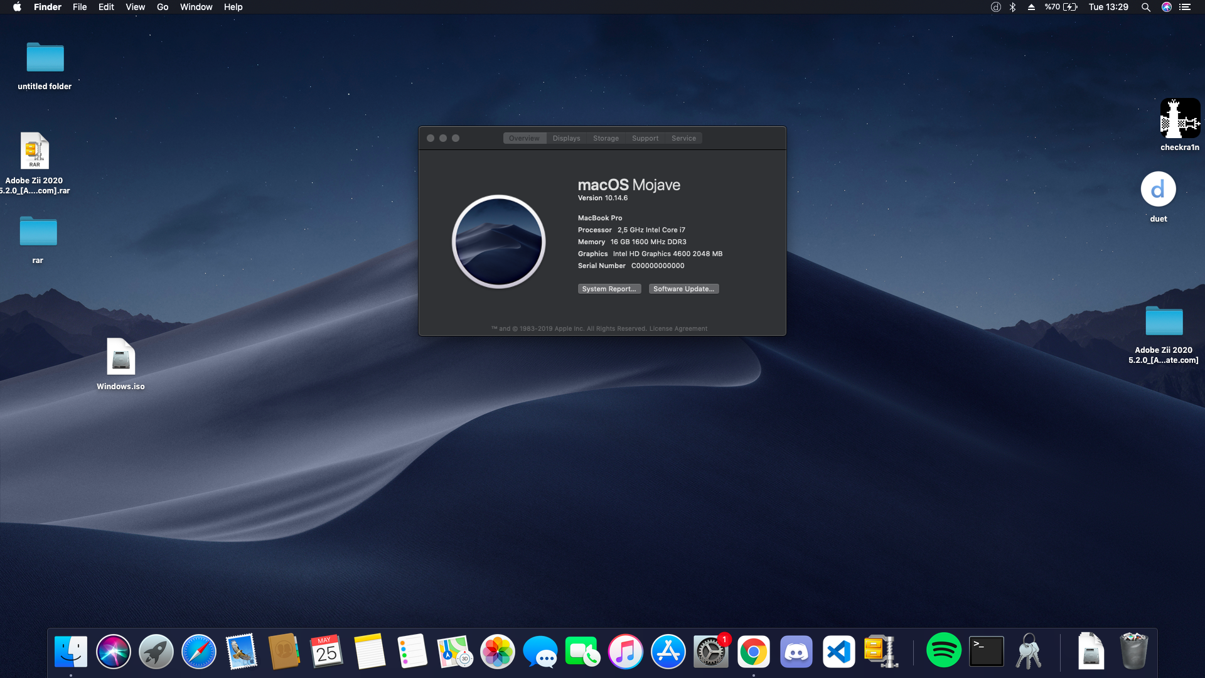Click the Software Update button

683,289
